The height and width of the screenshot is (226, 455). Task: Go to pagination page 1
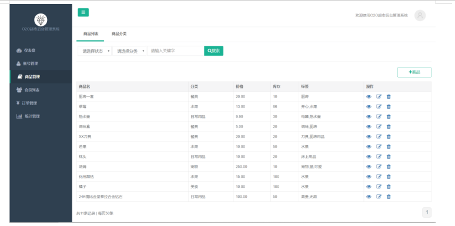pos(427,212)
